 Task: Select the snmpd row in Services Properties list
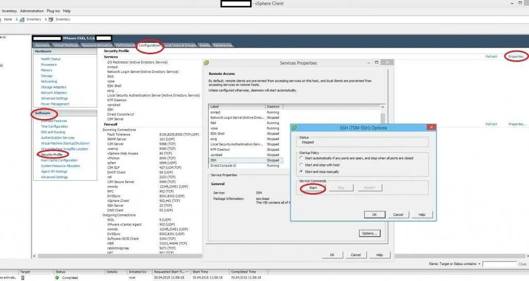click(245, 112)
